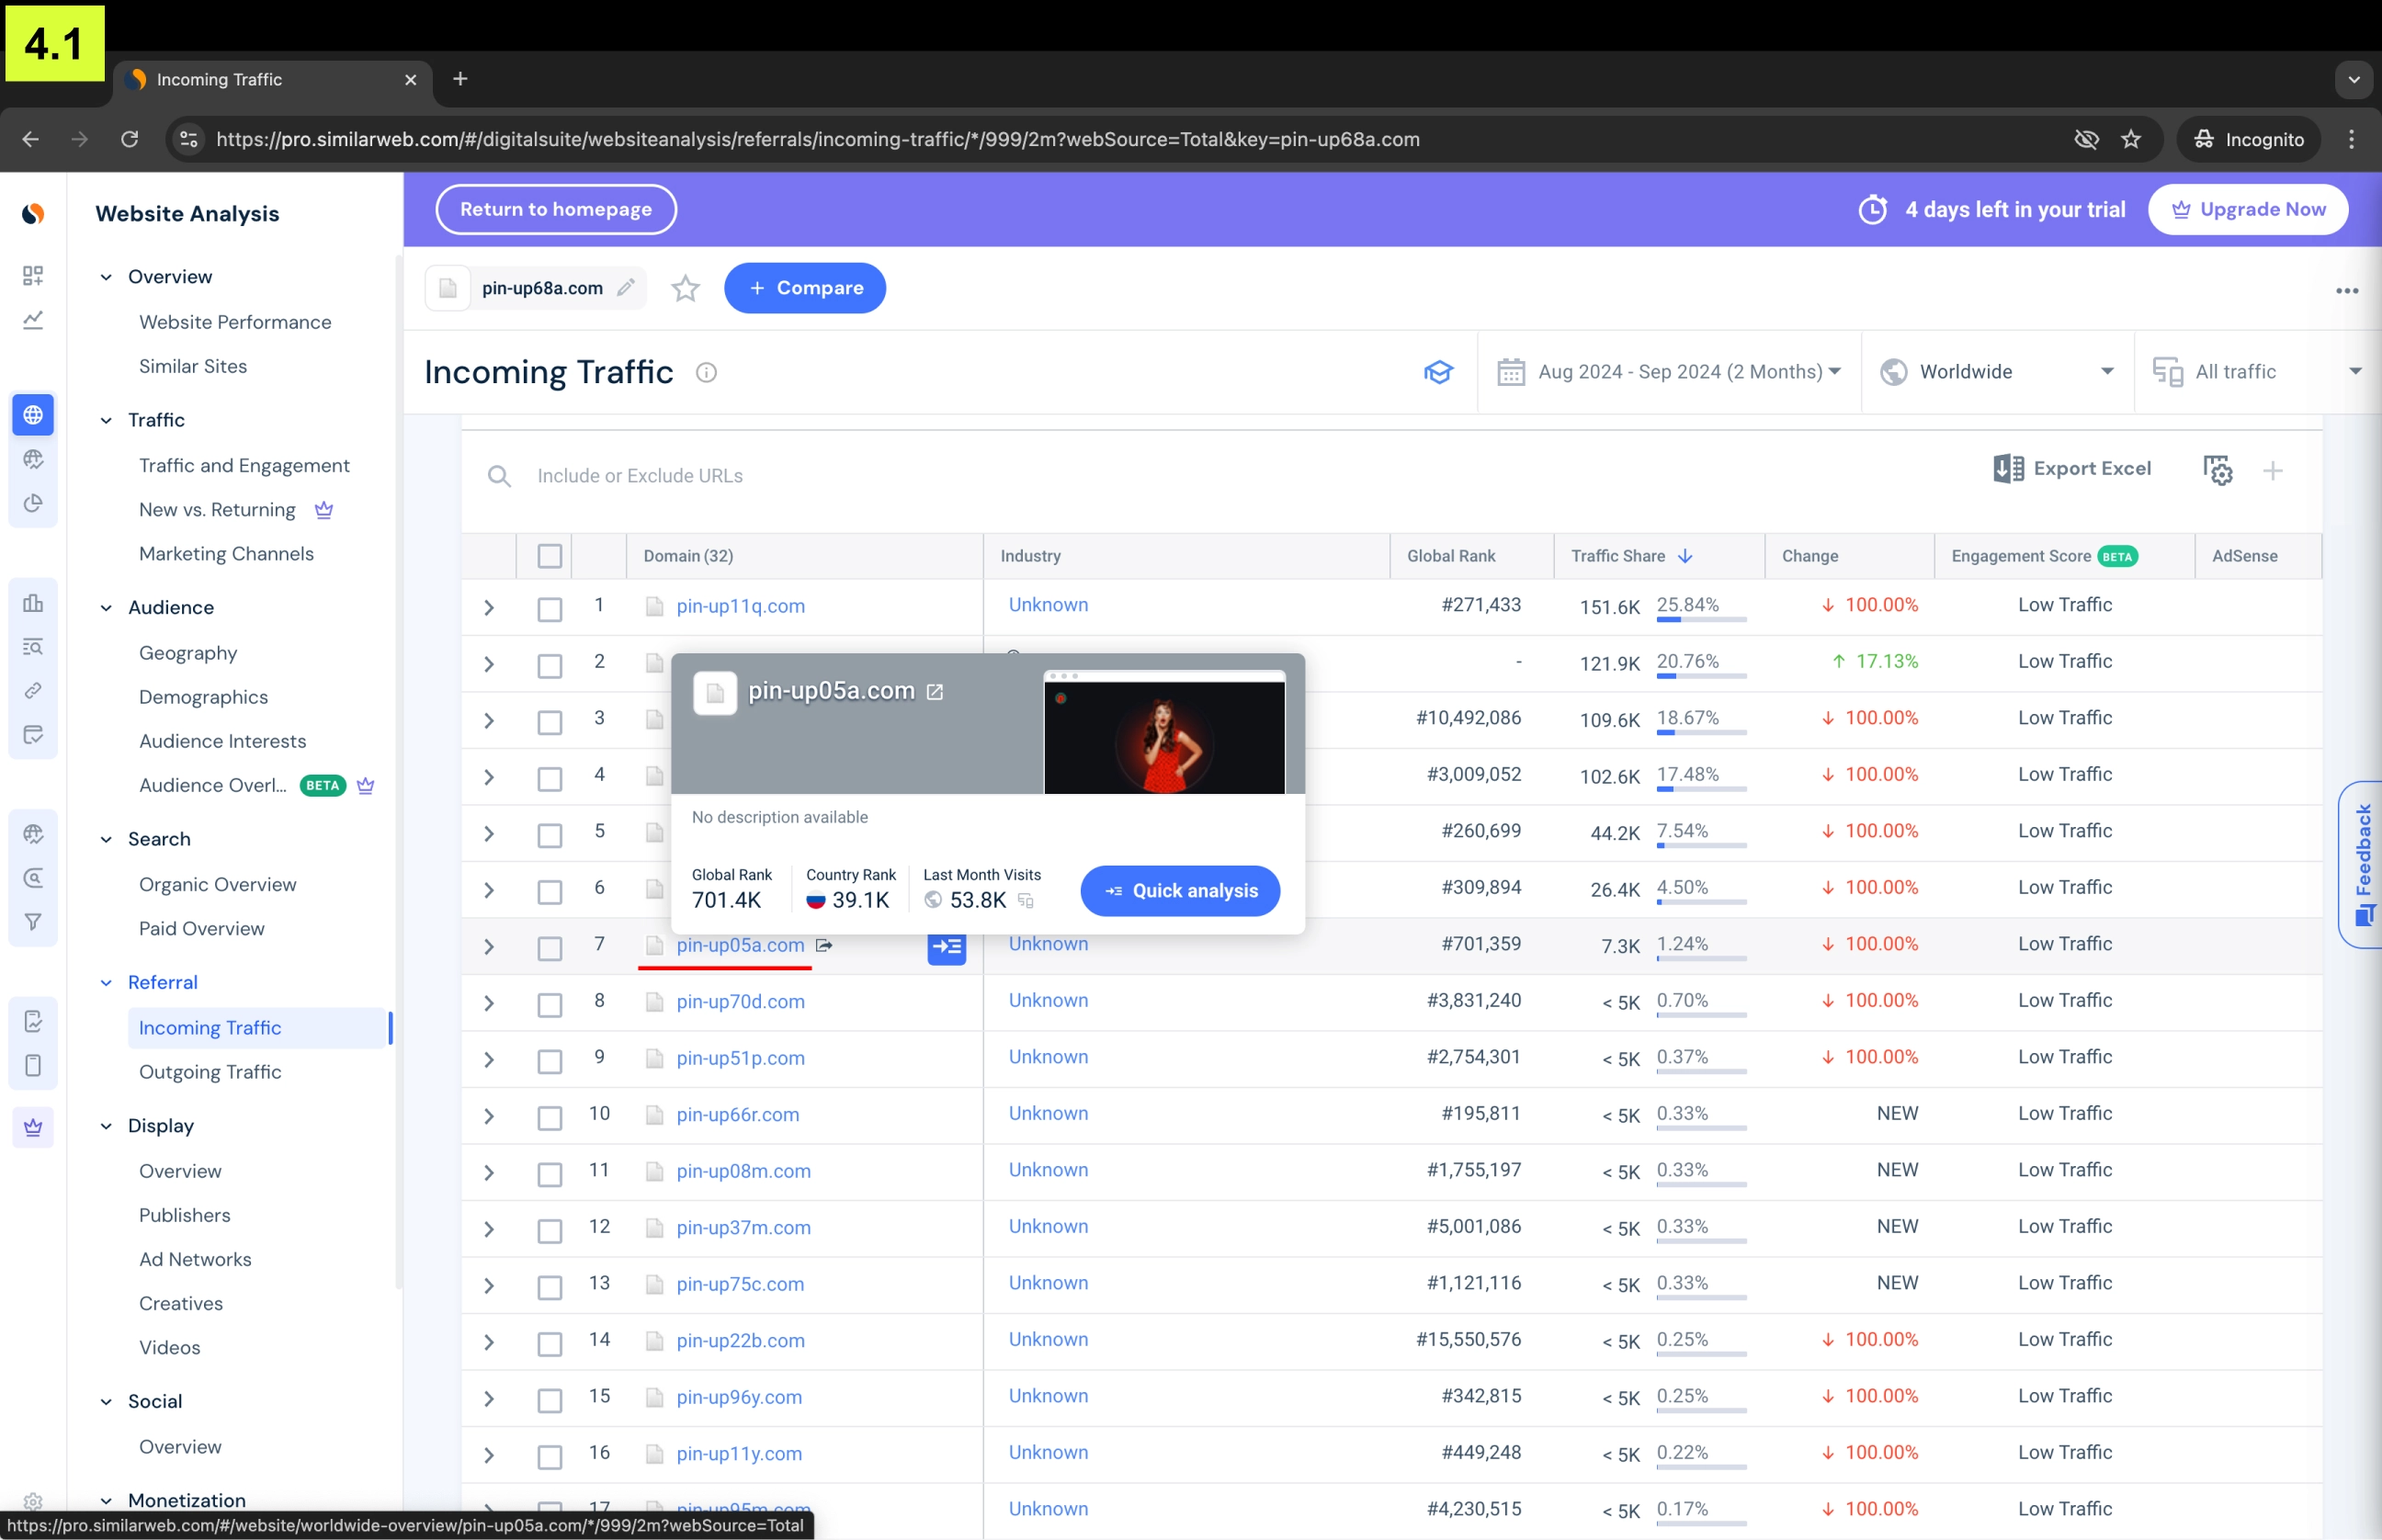Click the favorite star icon beside pin-up68a.com

685,288
